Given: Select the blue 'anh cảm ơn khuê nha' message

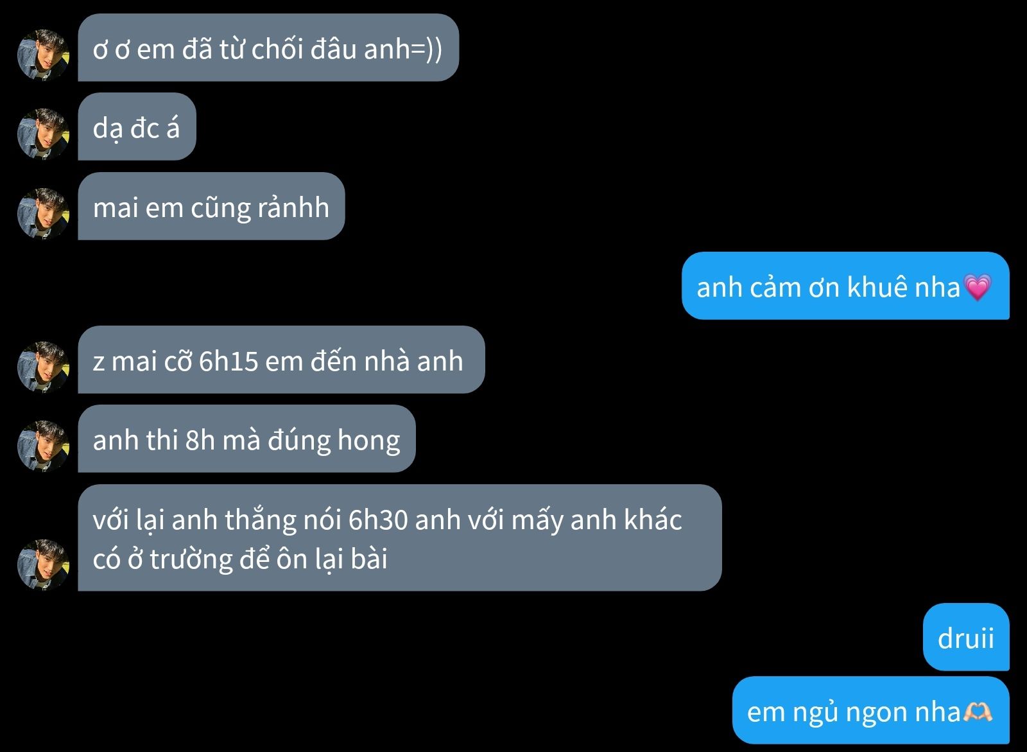Looking at the screenshot, I should [x=845, y=286].
